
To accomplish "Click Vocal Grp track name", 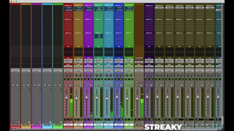I will click(37, 125).
